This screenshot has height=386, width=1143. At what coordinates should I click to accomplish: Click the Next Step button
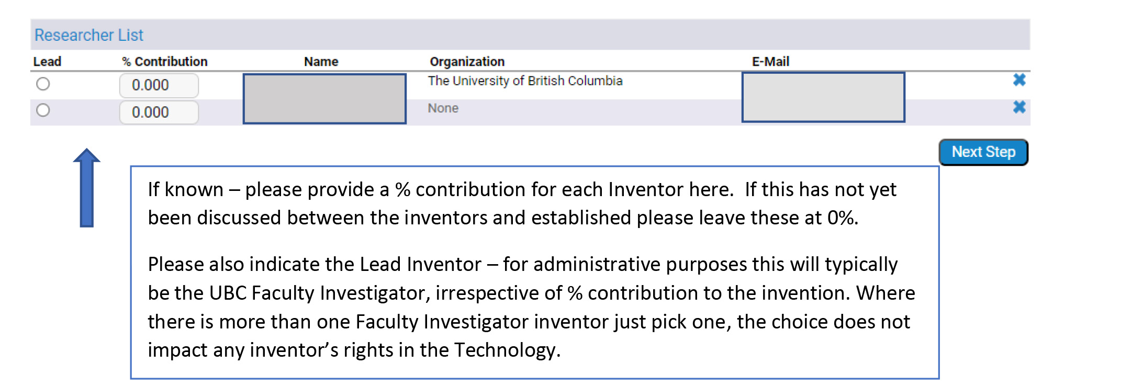[x=983, y=152]
